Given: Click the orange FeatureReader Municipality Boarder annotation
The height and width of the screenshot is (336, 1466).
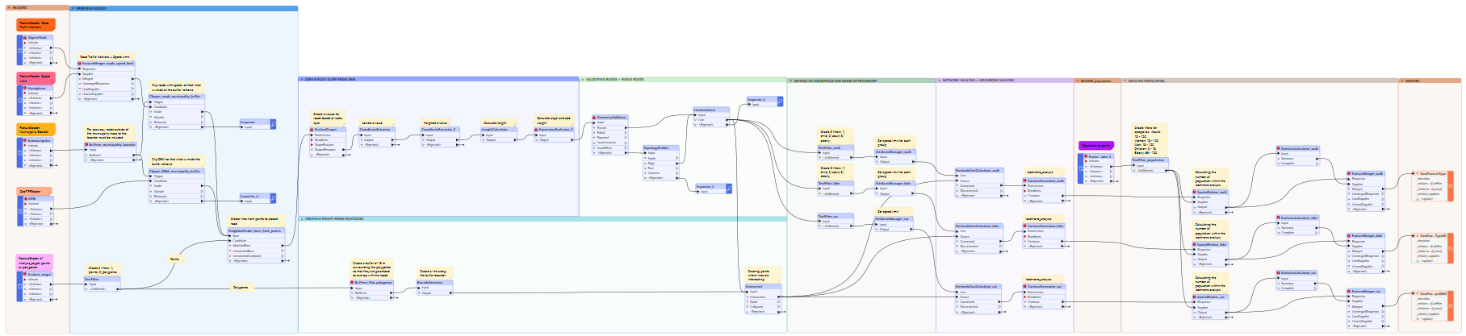Looking at the screenshot, I should tap(36, 129).
